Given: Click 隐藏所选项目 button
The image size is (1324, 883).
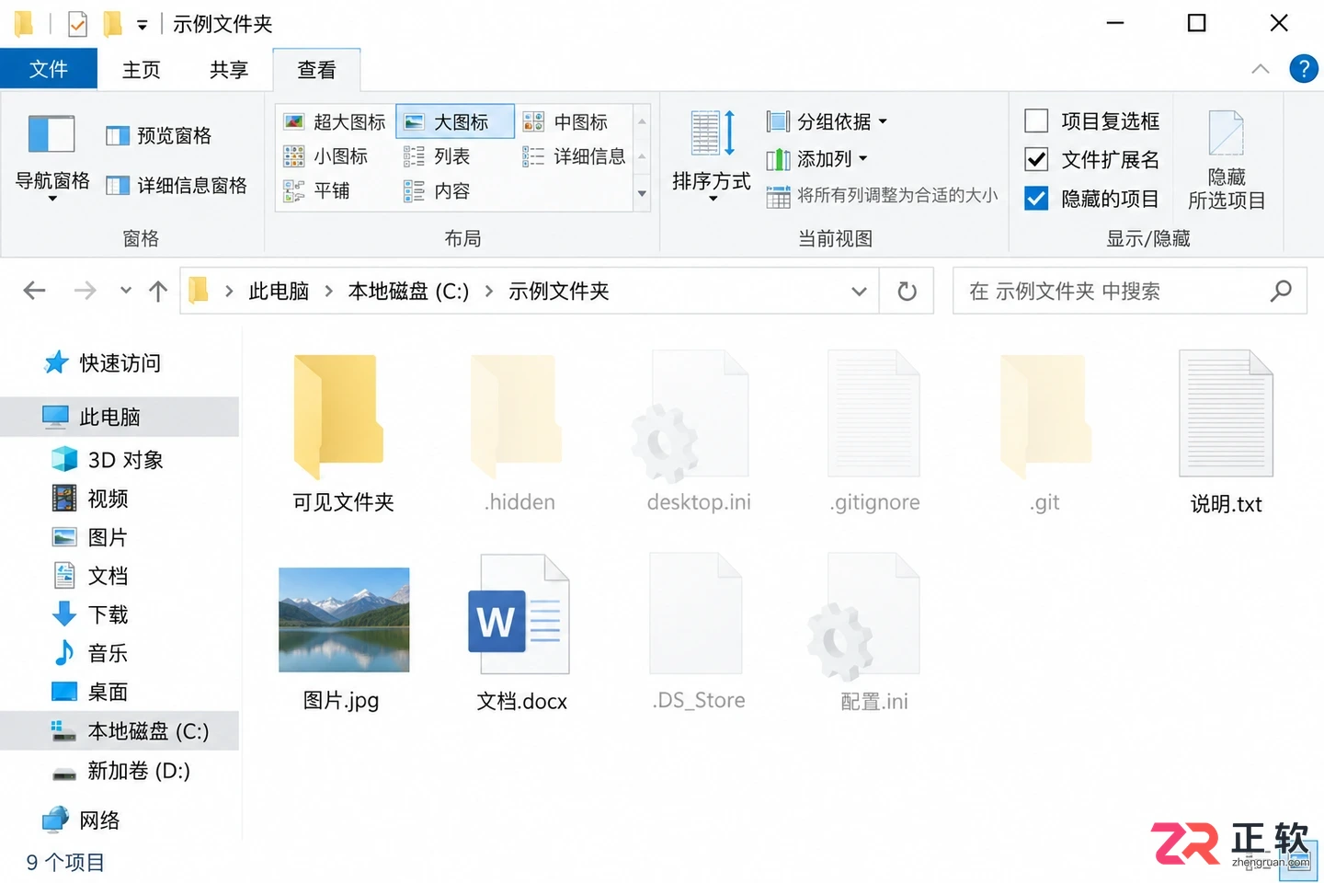Looking at the screenshot, I should [1227, 161].
